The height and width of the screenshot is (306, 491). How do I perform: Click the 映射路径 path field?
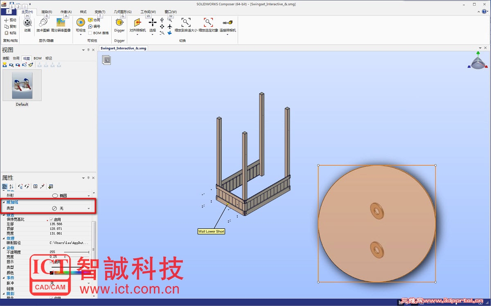click(70, 243)
